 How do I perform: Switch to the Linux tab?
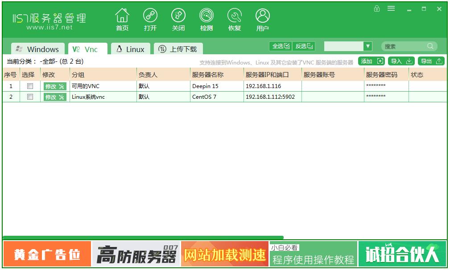[x=130, y=48]
